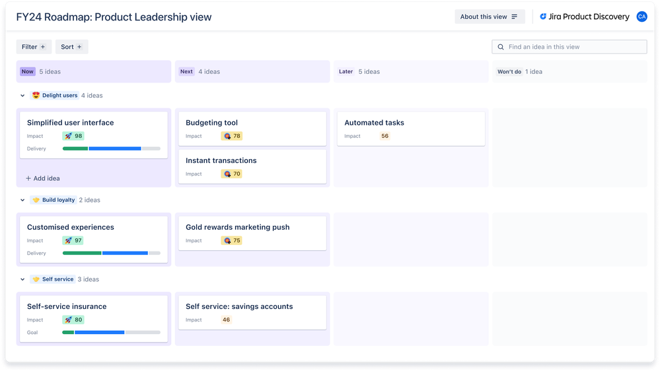Collapse the Build loyalty group
Screen dimensions: 660x371
click(x=22, y=200)
